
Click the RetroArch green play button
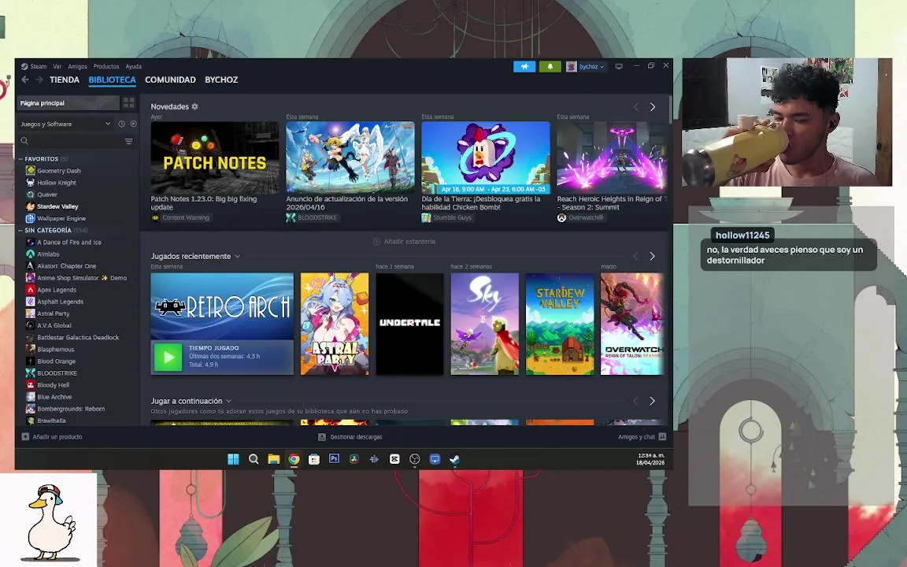(168, 357)
